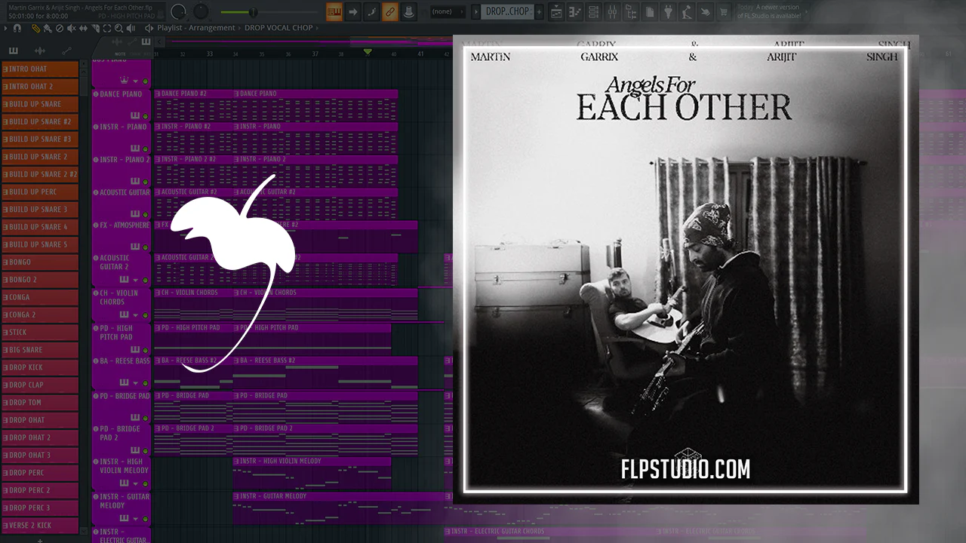Click bar 33 on the timeline ruler
This screenshot has height=543, width=966.
point(209,54)
